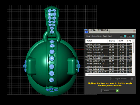Select the Yellow Gold:18KY R... row
140x105 pixels.
[109, 55]
